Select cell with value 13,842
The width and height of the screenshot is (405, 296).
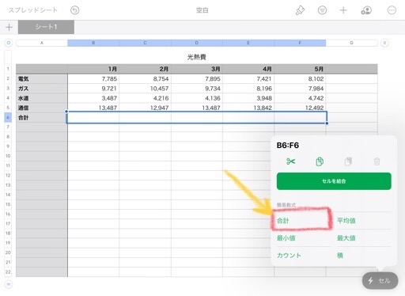(x=248, y=108)
